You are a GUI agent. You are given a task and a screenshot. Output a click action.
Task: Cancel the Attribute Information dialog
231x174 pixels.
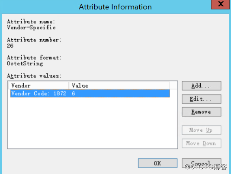pos(202,163)
